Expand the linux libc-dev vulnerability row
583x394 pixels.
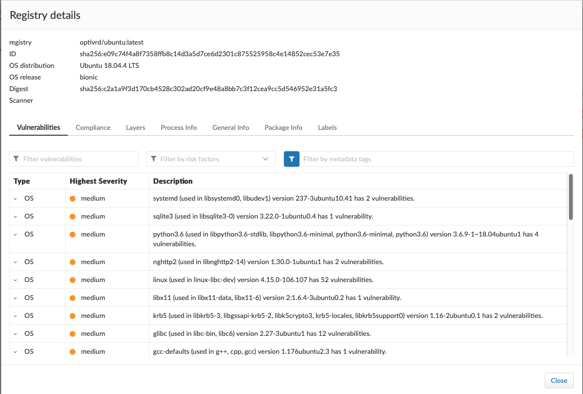coord(16,280)
